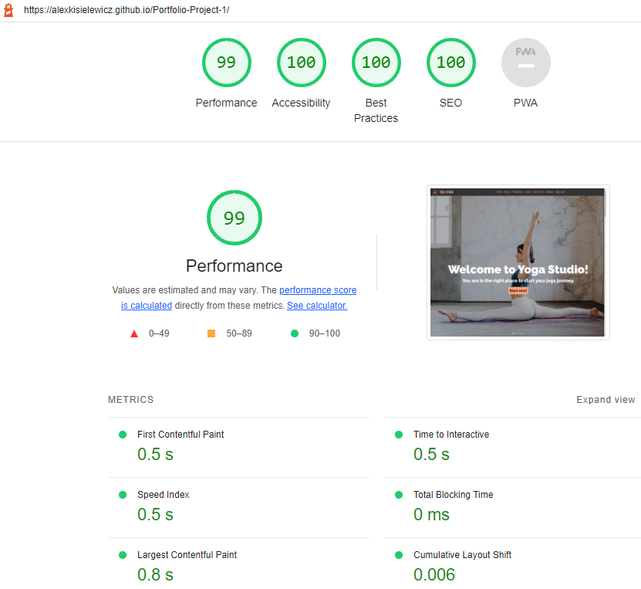
Task: Toggle Expand view for metrics
Action: 606,400
